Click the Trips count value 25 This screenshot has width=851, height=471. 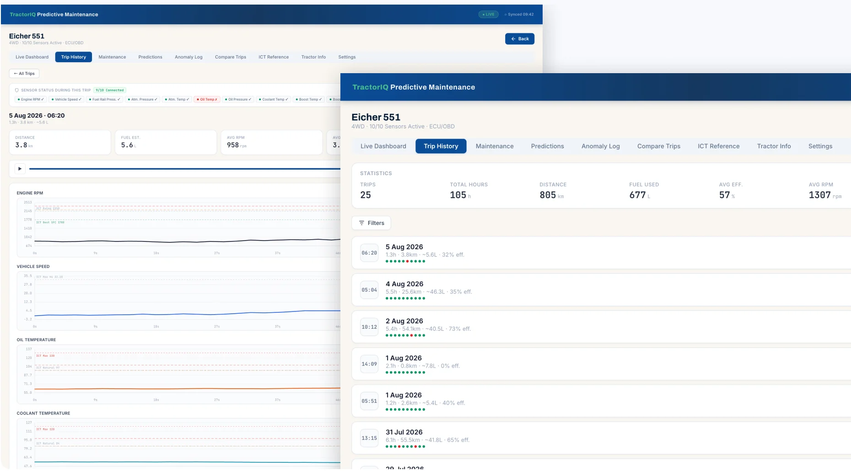(x=366, y=195)
